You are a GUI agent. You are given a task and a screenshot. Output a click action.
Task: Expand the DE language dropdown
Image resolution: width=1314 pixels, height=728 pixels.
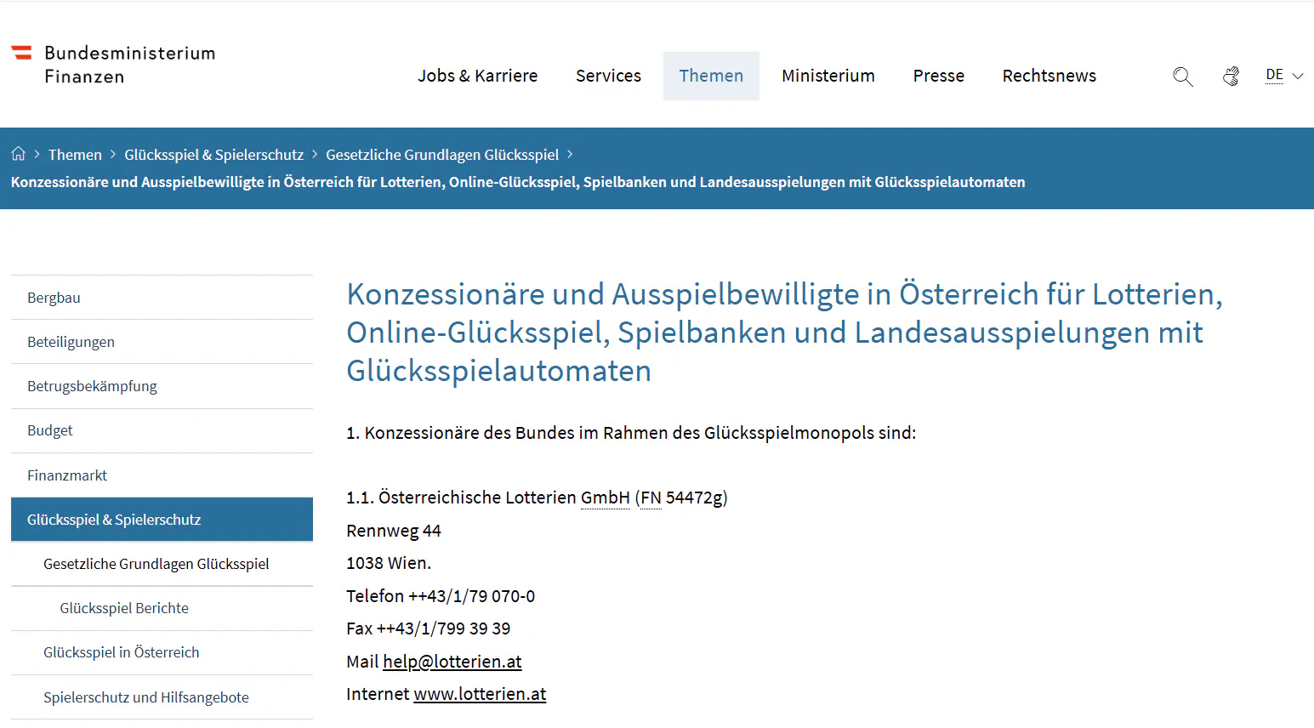click(1284, 76)
